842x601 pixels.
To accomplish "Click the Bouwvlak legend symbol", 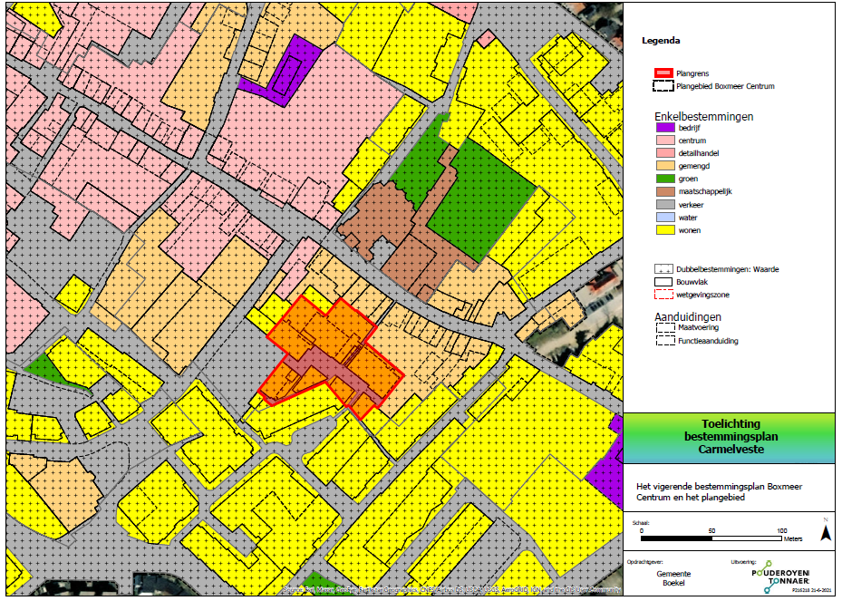I will point(663,282).
